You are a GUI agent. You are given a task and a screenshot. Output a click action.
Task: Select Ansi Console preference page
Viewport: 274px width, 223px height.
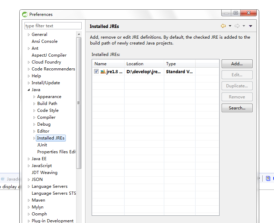tap(44, 41)
